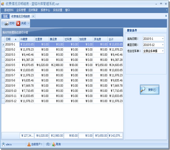
Task: Select the 收费情况日明细表 tab
Action: pyautogui.click(x=21, y=16)
